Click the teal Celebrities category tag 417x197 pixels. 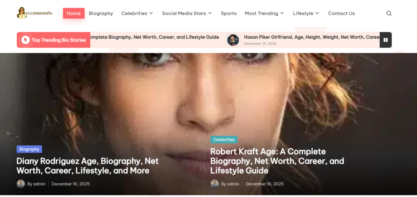[x=224, y=140]
